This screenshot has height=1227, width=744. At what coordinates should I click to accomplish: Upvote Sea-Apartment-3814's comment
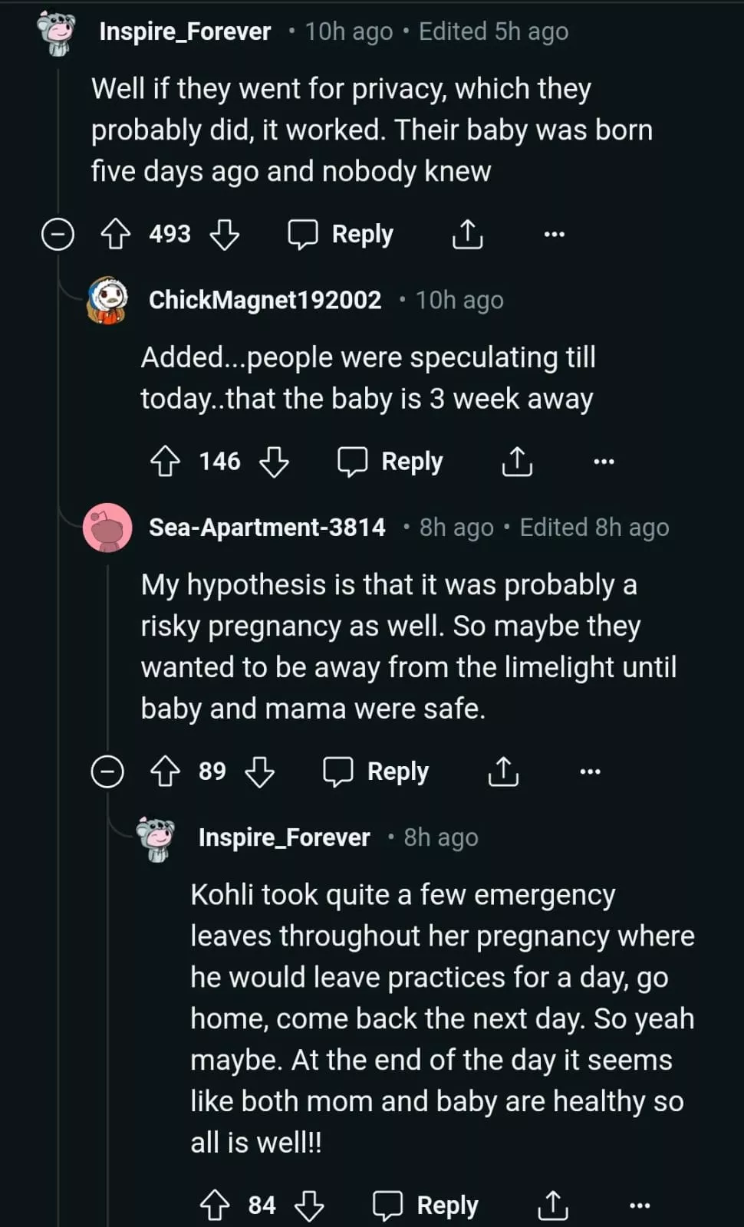pyautogui.click(x=165, y=771)
